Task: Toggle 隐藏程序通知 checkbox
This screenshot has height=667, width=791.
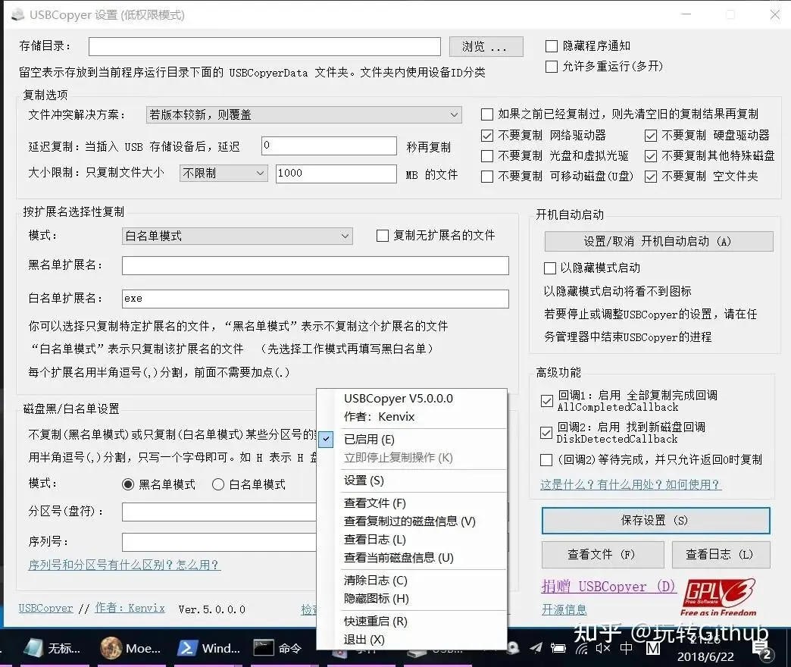Action: tap(552, 46)
